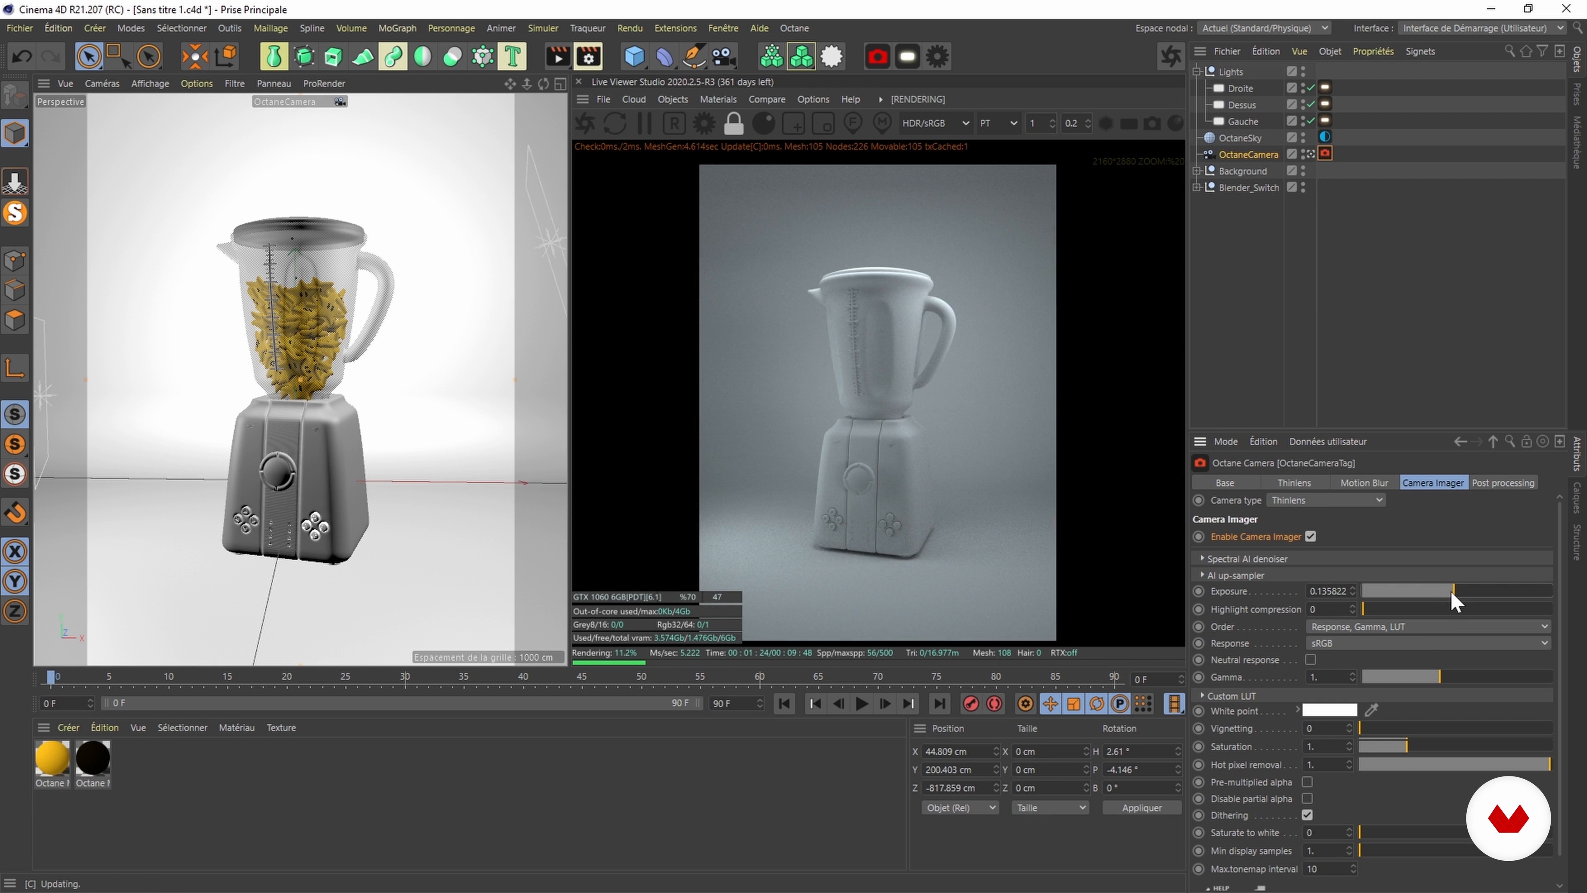Click the Undo arrow icon
This screenshot has width=1587, height=893.
[x=22, y=57]
